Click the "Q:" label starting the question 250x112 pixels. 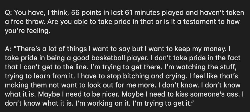9,13
